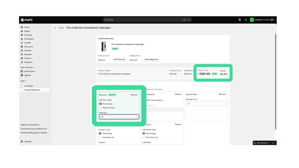Expand Sales channels section
Screen dimensions: 299x168
[x=28, y=68]
